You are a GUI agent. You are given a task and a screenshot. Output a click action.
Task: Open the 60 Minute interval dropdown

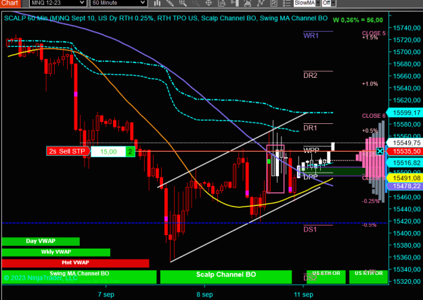click(118, 3)
